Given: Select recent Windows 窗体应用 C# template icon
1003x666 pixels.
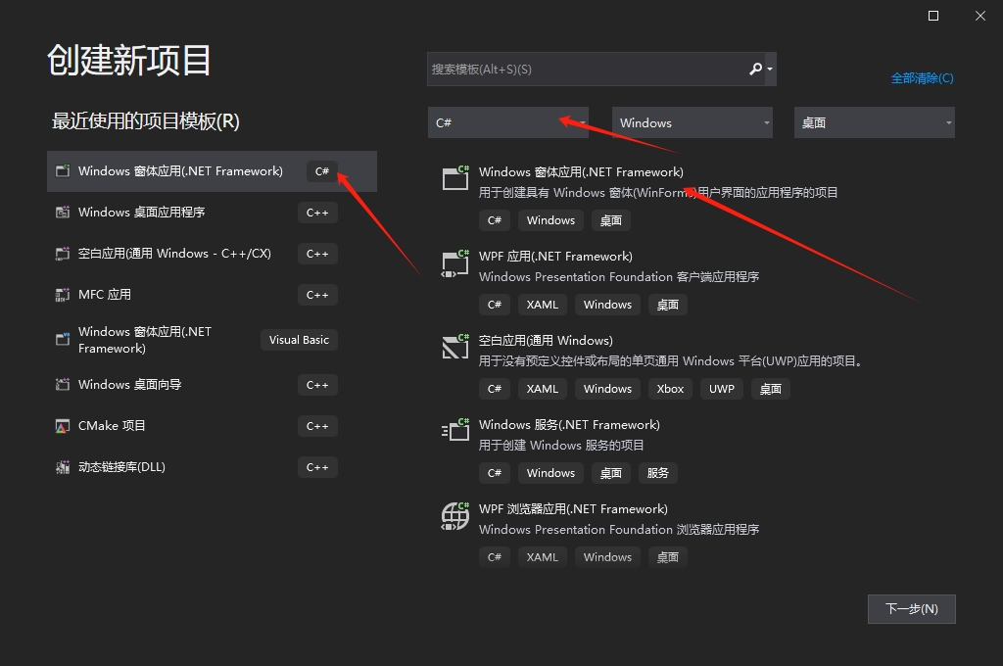Looking at the screenshot, I should tap(63, 170).
